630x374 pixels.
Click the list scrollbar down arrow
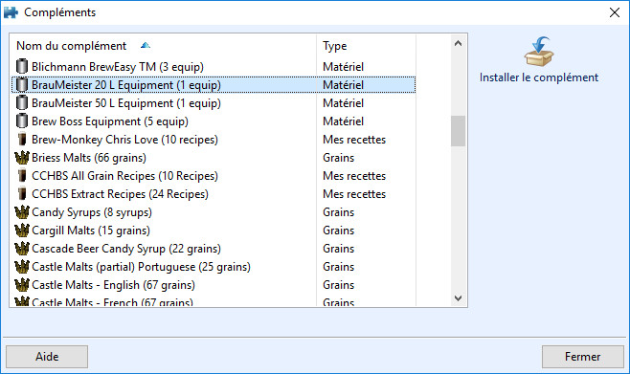[x=458, y=298]
